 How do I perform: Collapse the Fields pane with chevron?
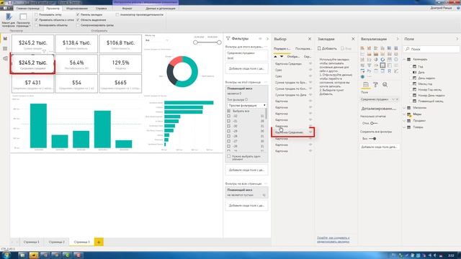click(x=457, y=39)
